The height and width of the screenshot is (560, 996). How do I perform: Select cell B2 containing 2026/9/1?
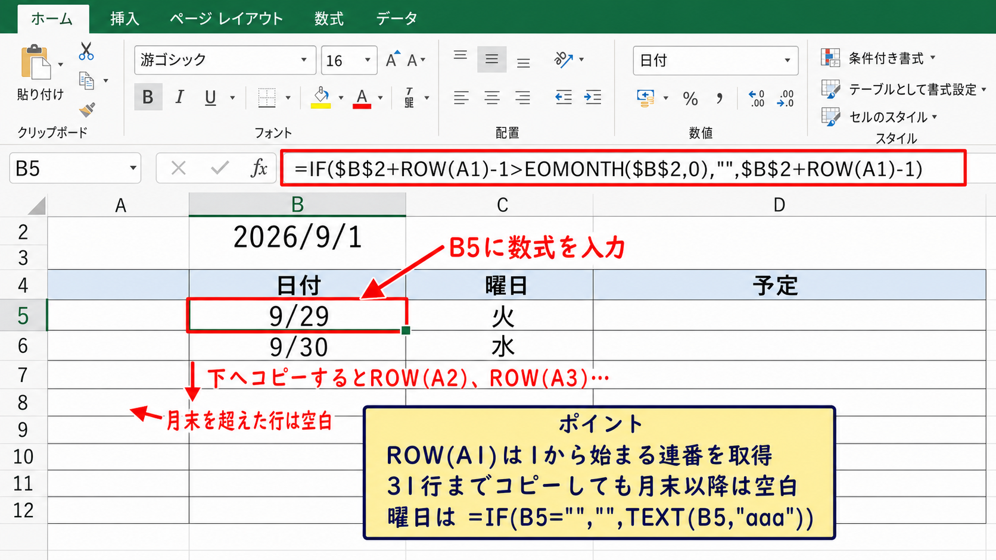297,237
